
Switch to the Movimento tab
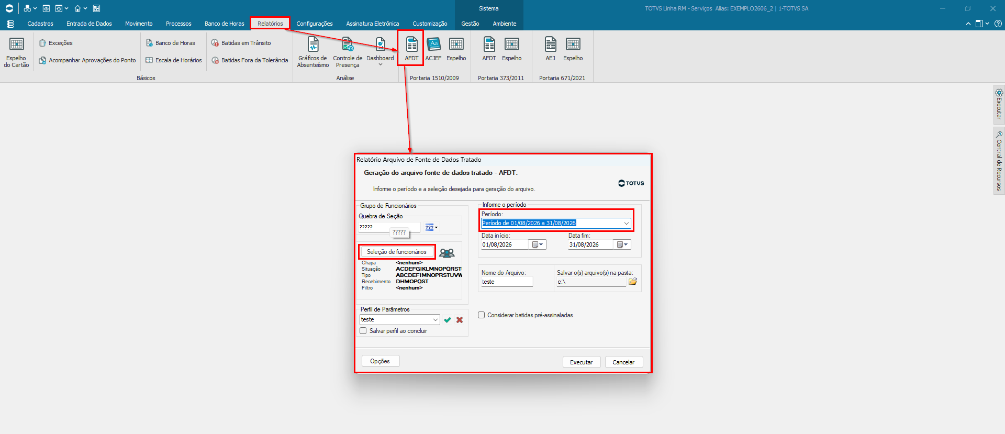[139, 24]
